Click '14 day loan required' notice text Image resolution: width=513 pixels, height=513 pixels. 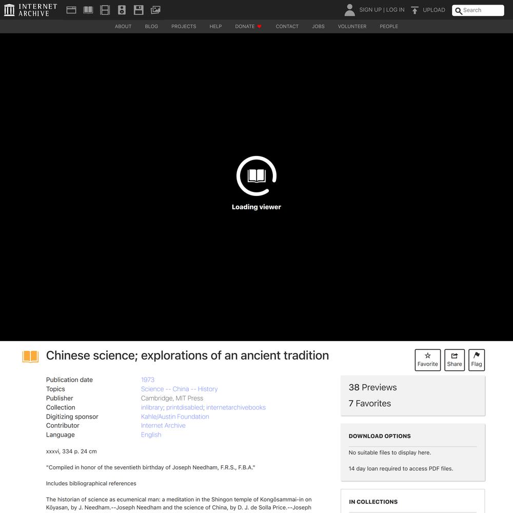pos(401,468)
